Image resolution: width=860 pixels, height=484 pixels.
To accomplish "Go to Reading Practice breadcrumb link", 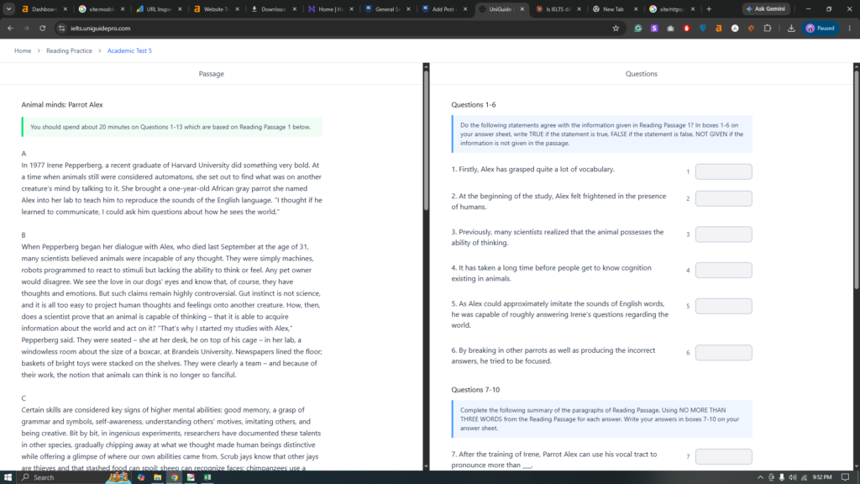I will 69,50.
